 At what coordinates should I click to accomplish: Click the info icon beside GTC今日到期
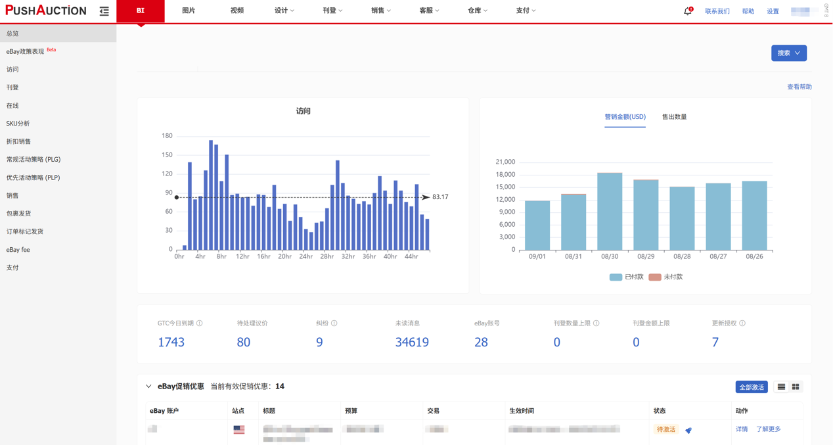pyautogui.click(x=200, y=323)
